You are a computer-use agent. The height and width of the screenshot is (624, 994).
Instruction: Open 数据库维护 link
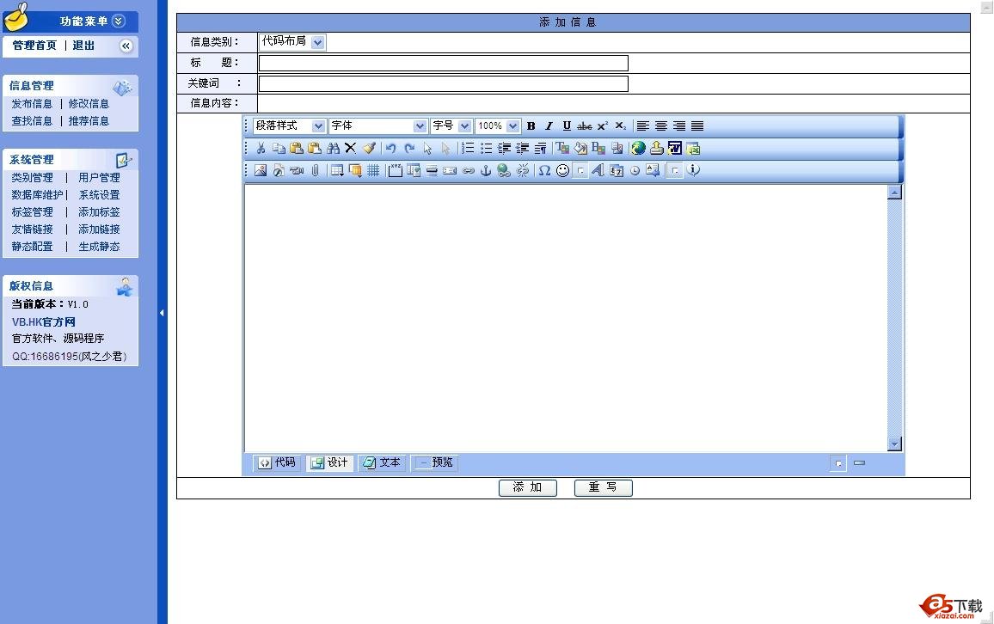[x=37, y=195]
